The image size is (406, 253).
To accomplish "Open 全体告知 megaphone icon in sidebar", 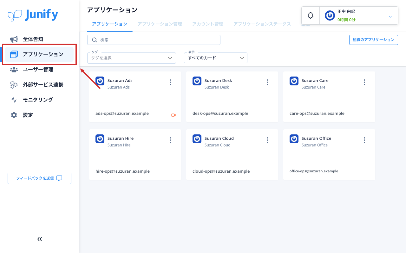I will pyautogui.click(x=14, y=39).
